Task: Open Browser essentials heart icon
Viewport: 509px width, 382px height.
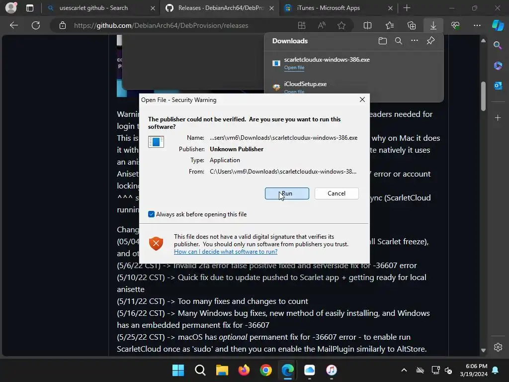Action: tap(455, 25)
